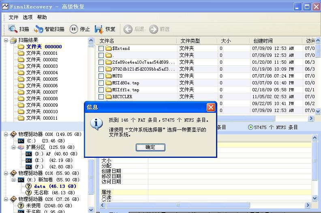Collapse the 扩展分区 extended partition node
321x213 pixels.
(13, 147)
